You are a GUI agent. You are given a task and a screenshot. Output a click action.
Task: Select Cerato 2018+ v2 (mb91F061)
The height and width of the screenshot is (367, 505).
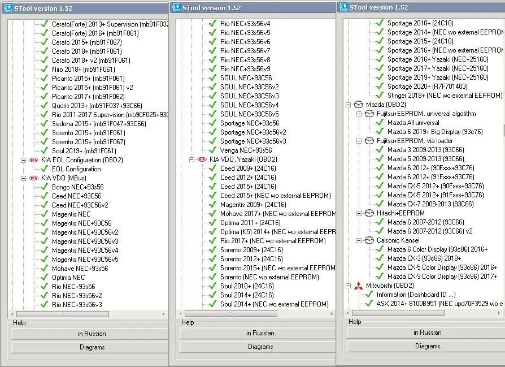91,61
